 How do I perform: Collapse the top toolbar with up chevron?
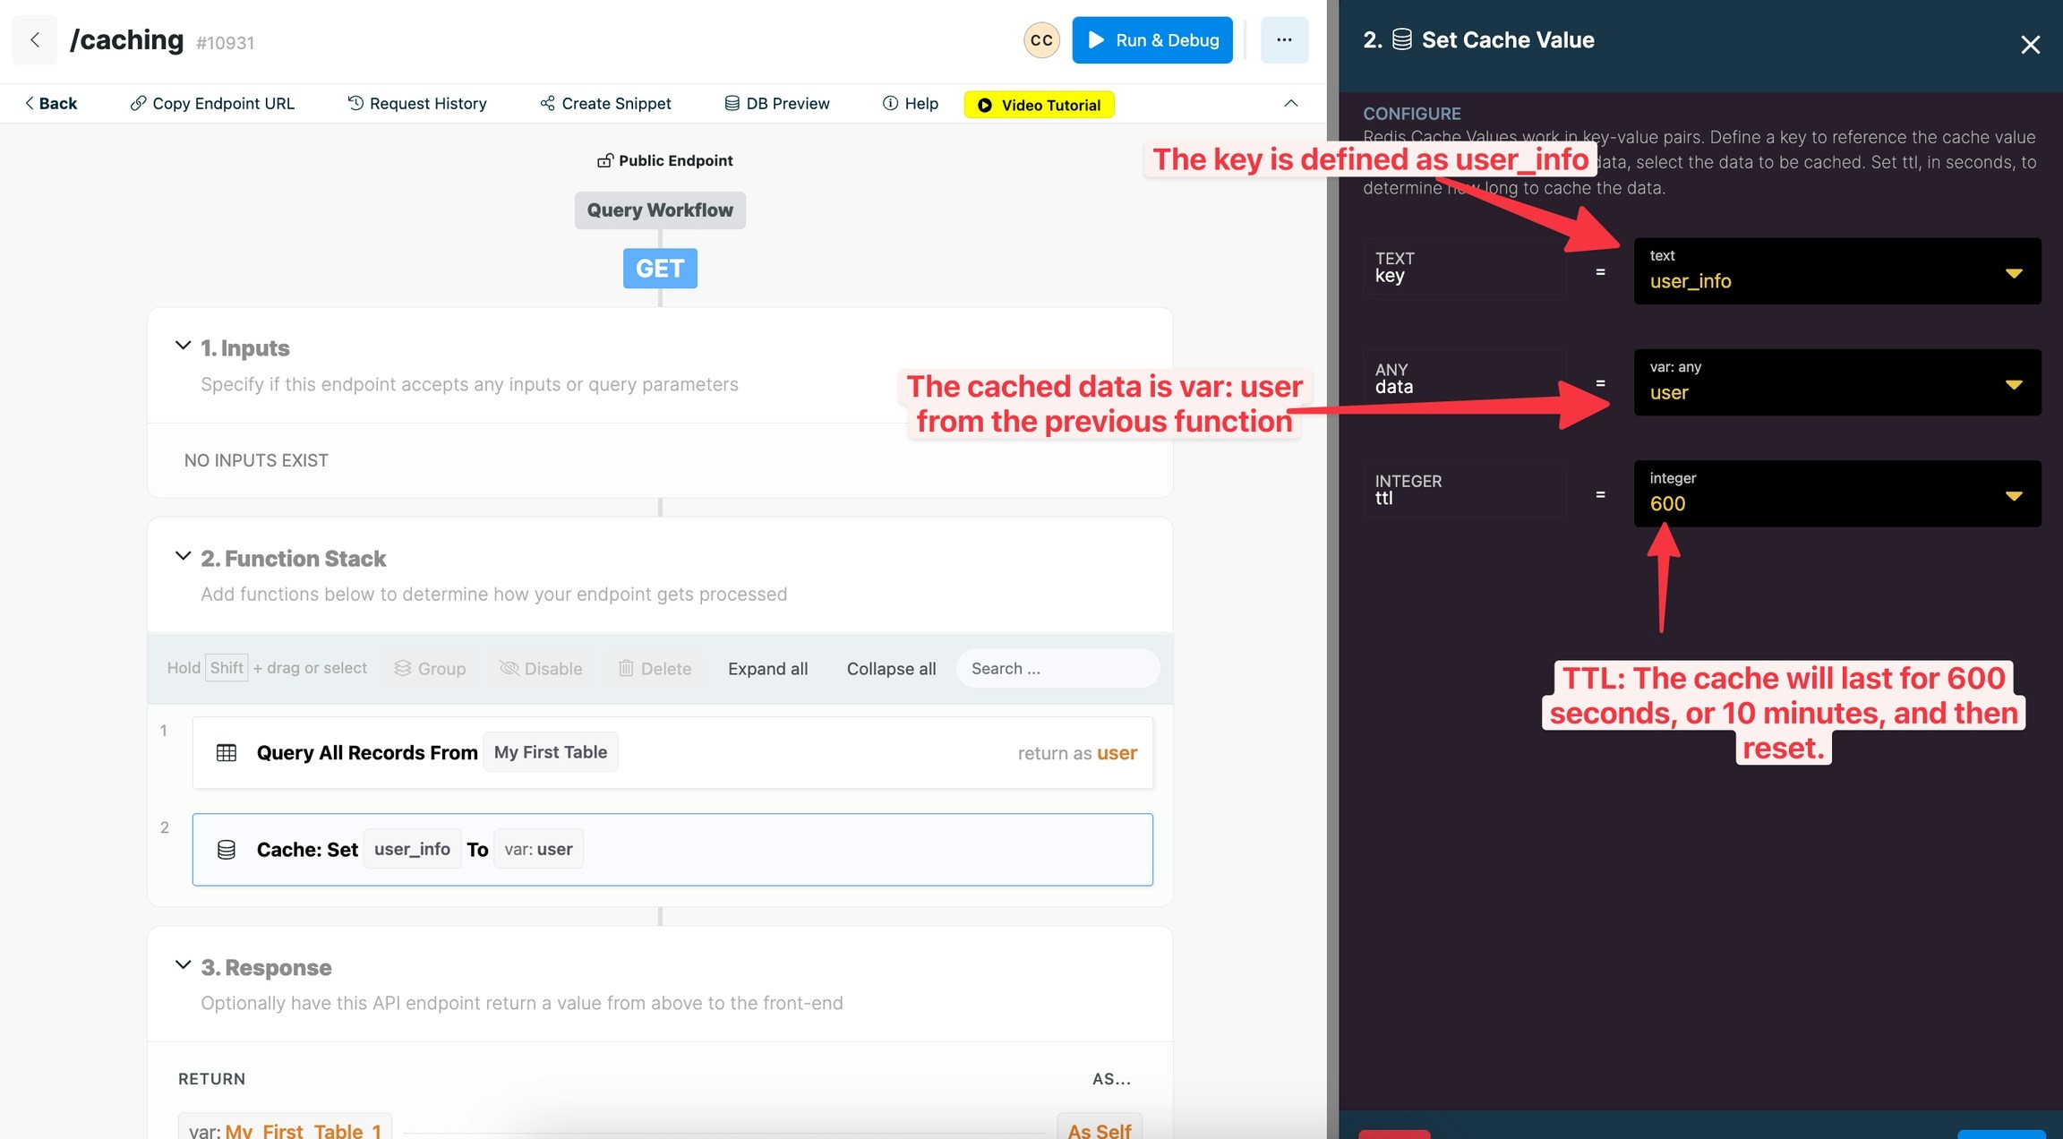point(1290,103)
